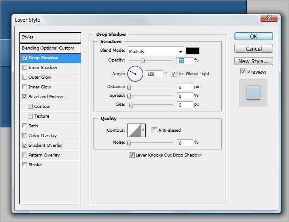Screen dimensions: 289x222
Task: Click the Angle dial control
Action: point(135,74)
